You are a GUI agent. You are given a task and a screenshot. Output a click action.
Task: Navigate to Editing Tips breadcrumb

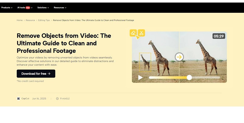coord(44,20)
